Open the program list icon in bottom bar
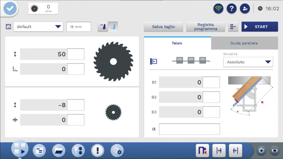The height and width of the screenshot is (159, 283). coord(39,151)
